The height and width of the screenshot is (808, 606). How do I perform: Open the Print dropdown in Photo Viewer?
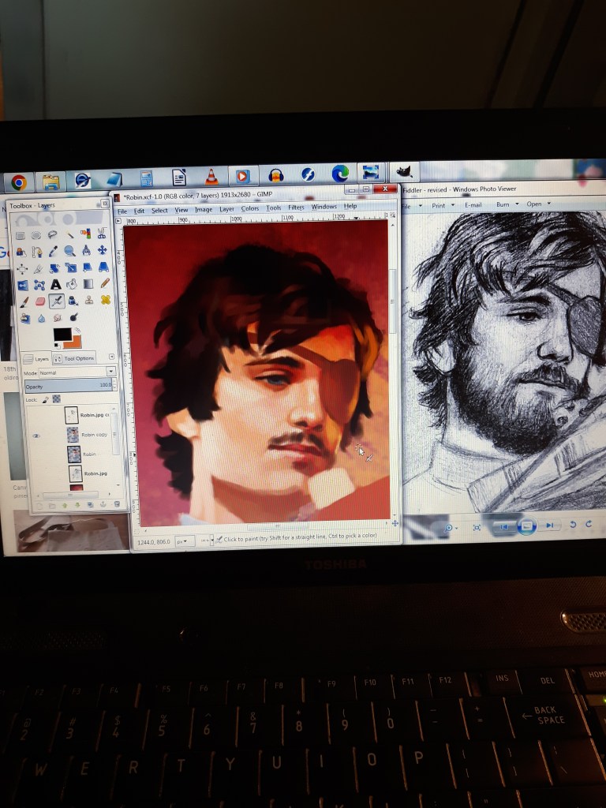[x=441, y=205]
